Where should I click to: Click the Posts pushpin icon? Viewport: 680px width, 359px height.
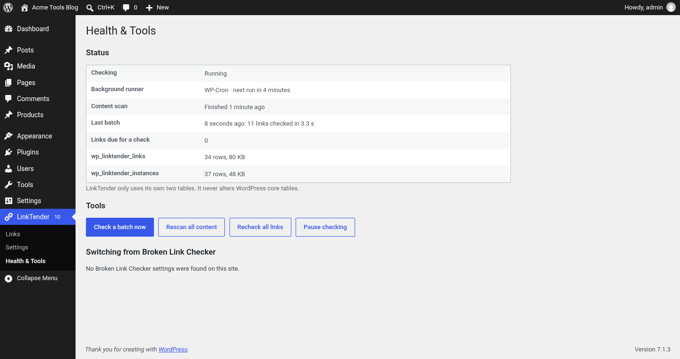[x=8, y=50]
